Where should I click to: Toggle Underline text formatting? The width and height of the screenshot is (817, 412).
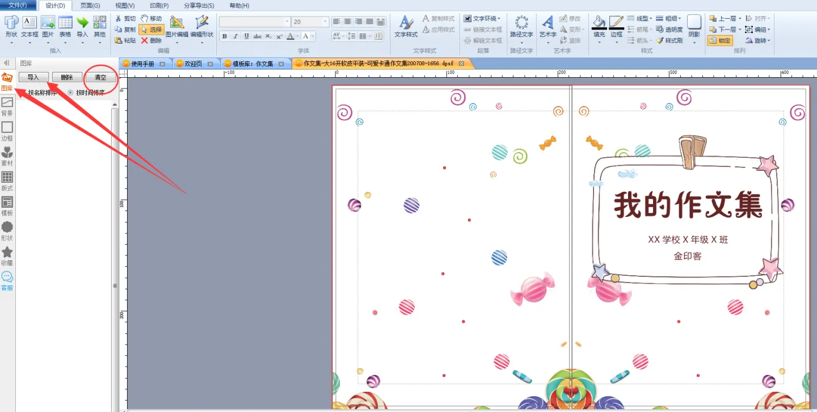(246, 36)
